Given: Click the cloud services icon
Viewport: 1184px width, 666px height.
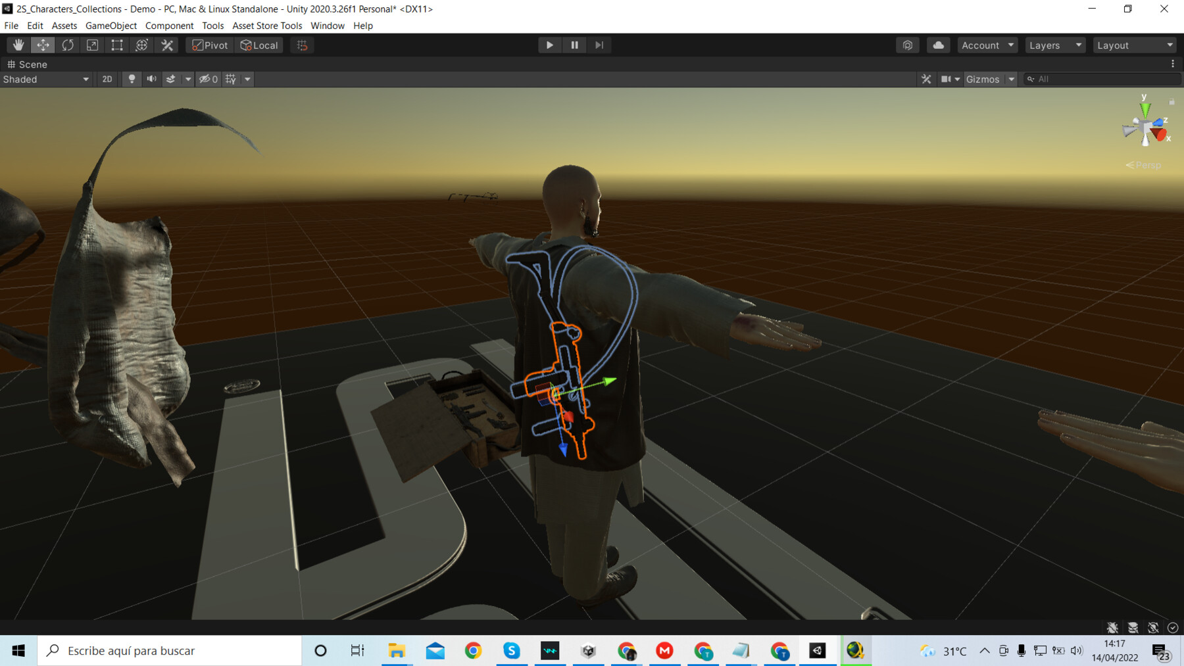Looking at the screenshot, I should point(938,45).
